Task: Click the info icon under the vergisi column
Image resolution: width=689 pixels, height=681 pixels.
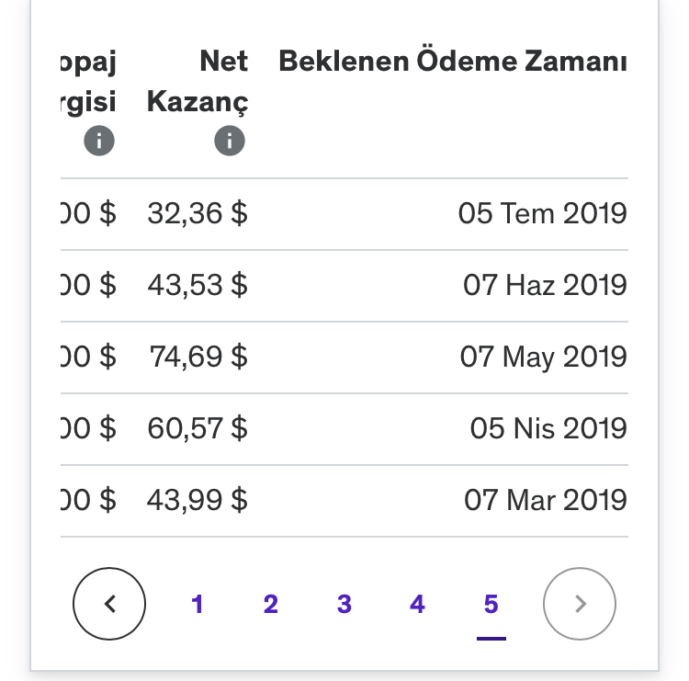Action: [x=99, y=141]
